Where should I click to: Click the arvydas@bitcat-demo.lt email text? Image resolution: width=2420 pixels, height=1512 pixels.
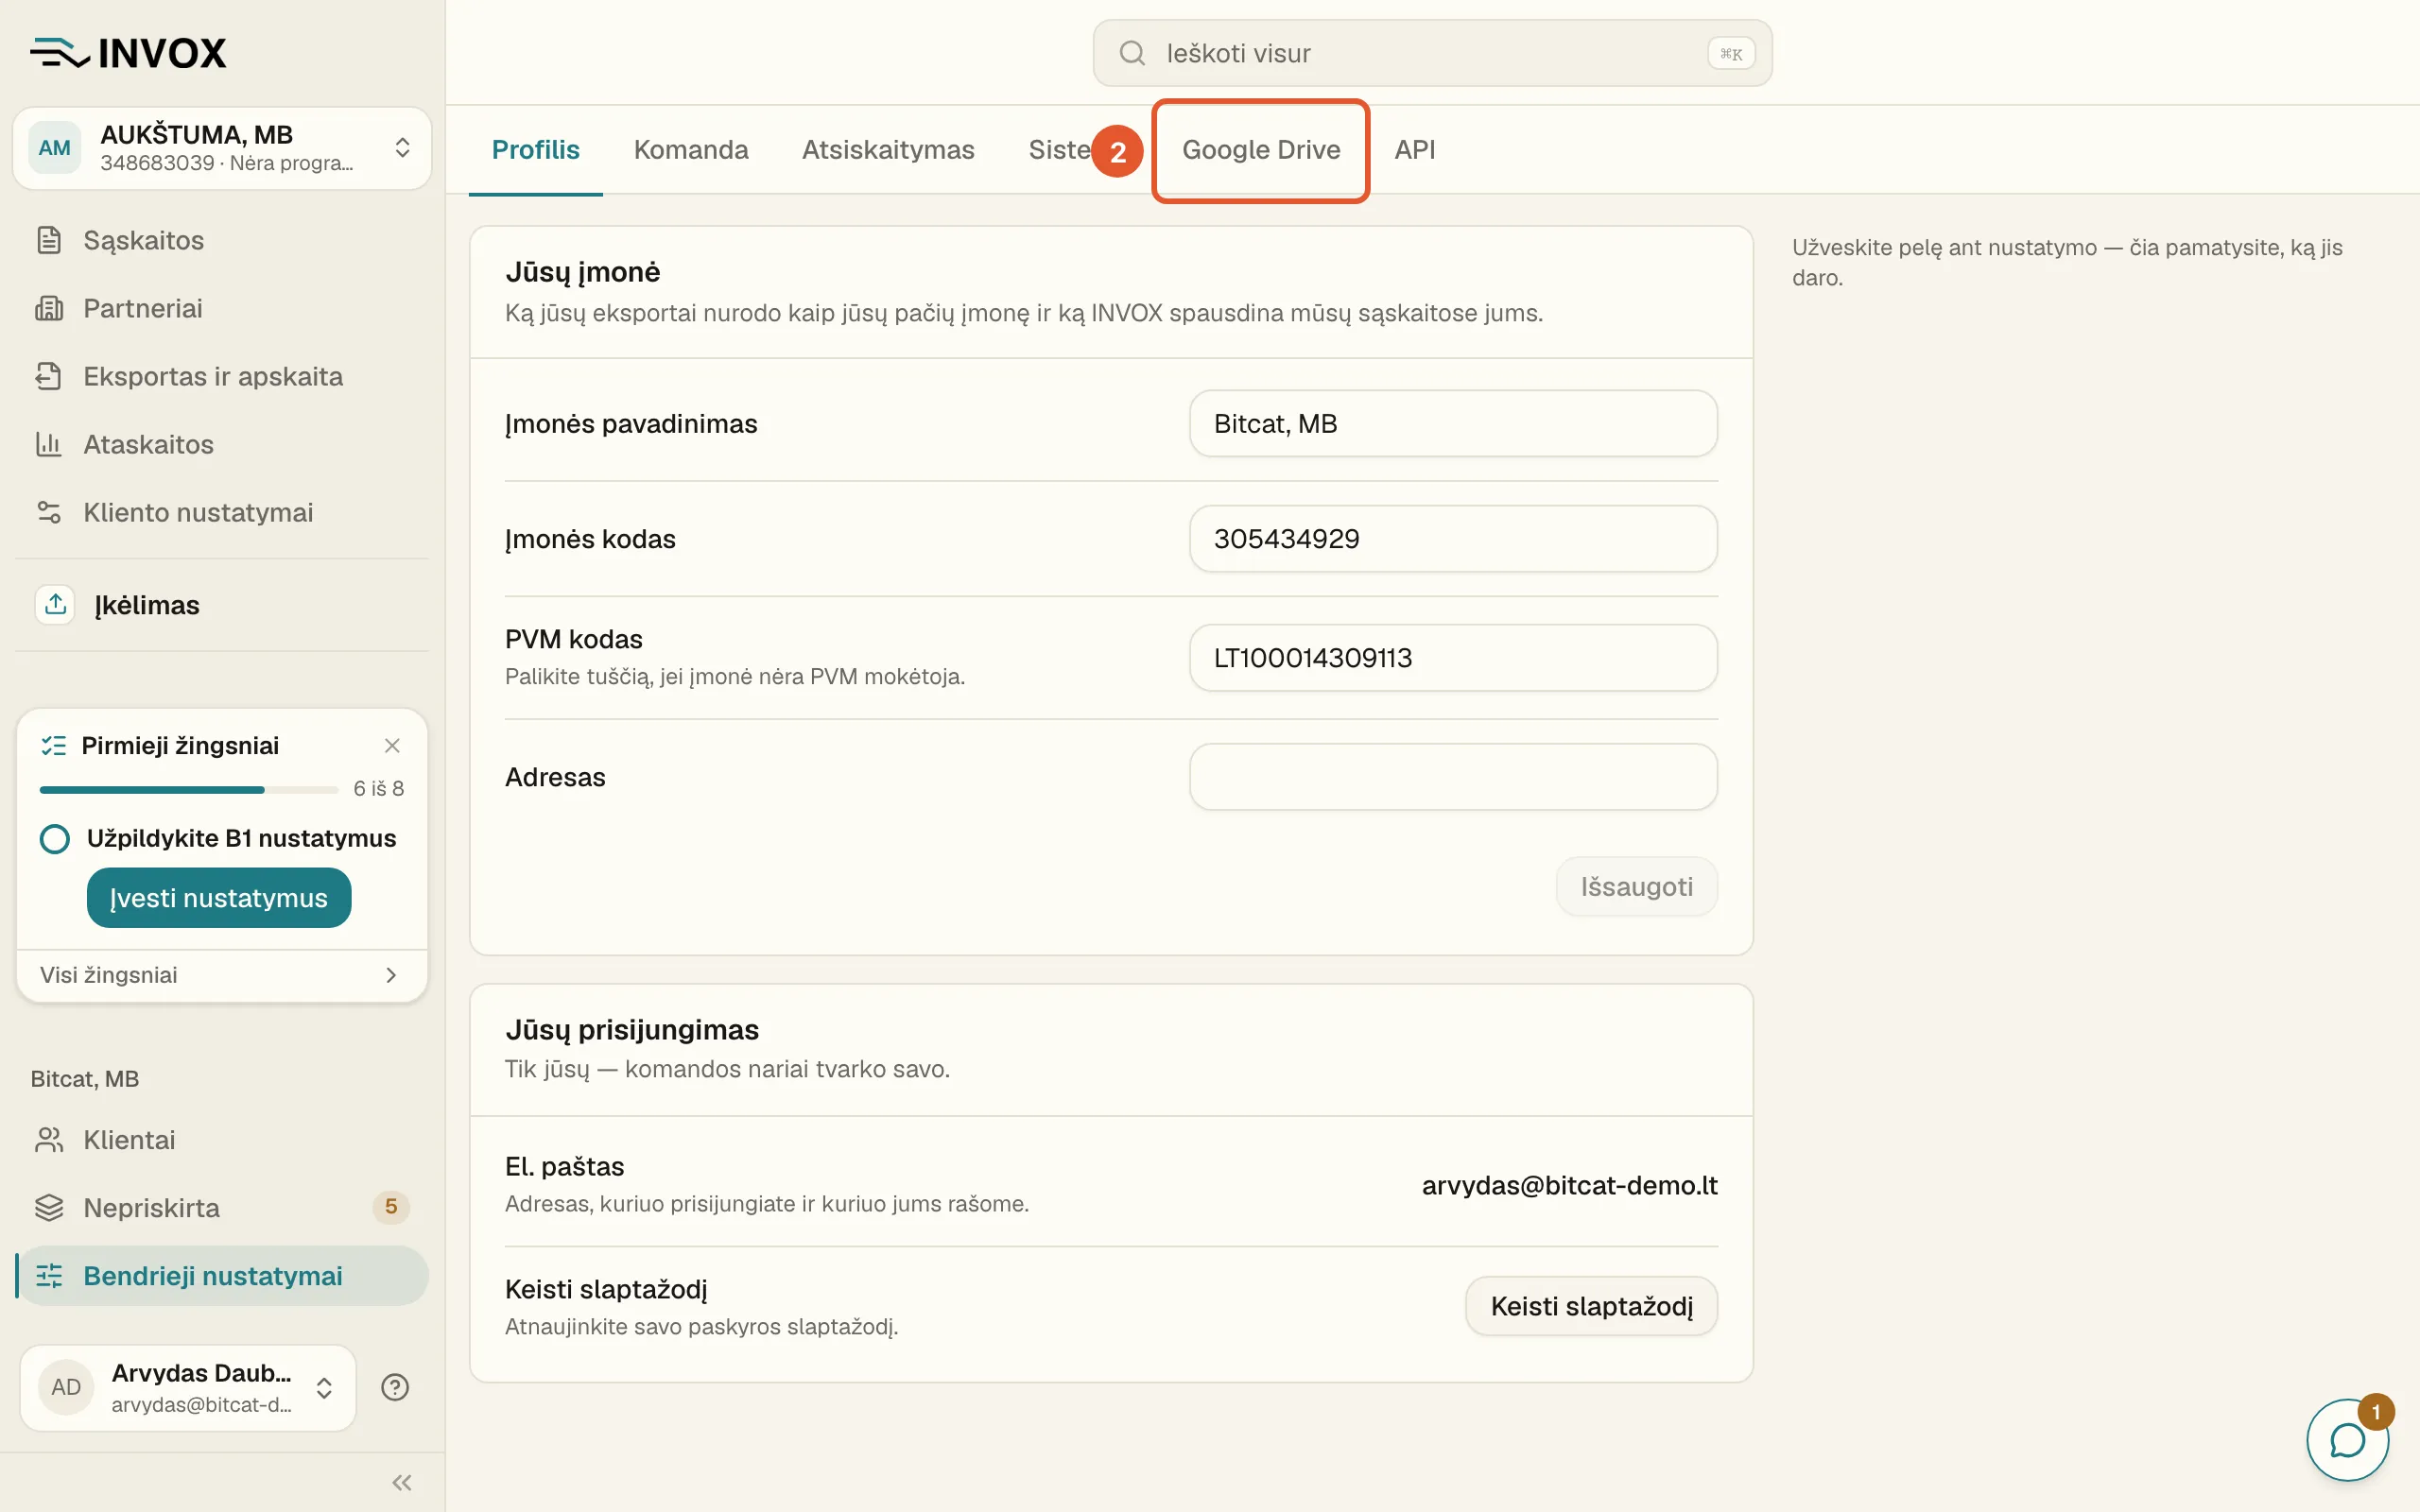[1570, 1186]
